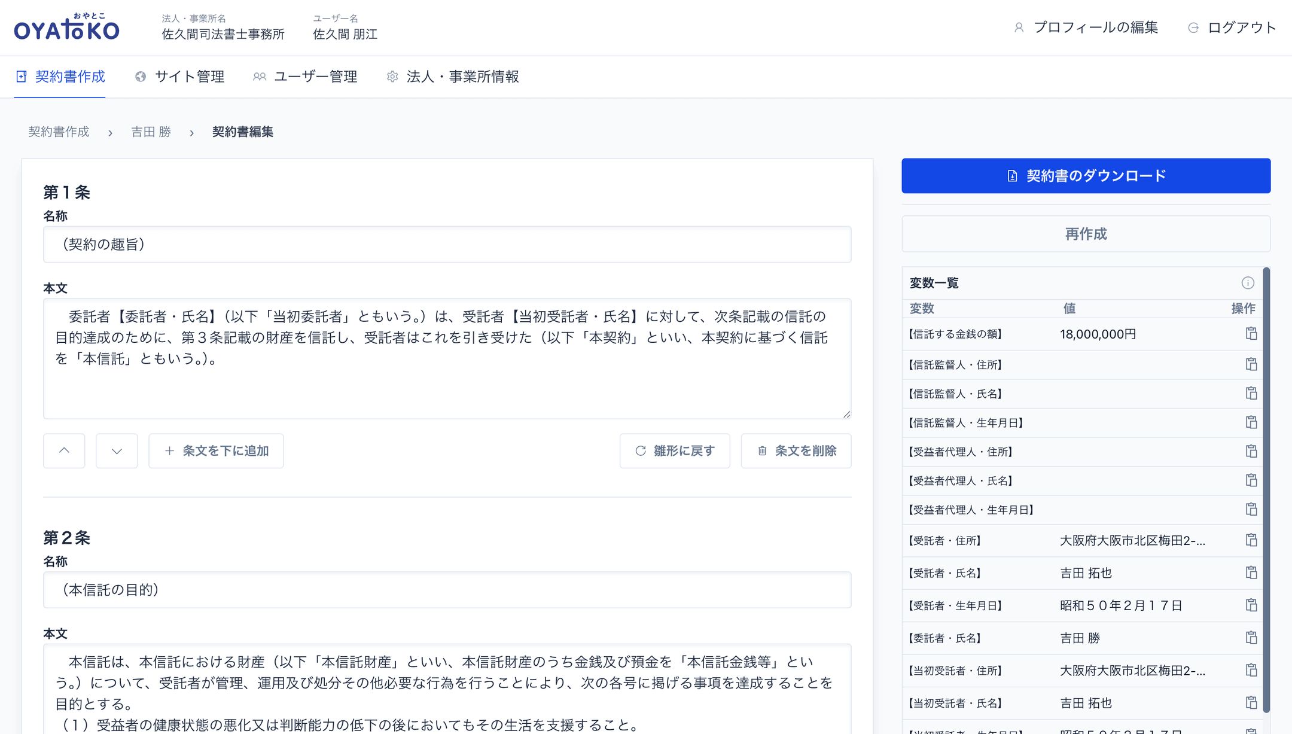Copy the 【委託者・氏名】 variable
The image size is (1292, 734).
tap(1251, 638)
